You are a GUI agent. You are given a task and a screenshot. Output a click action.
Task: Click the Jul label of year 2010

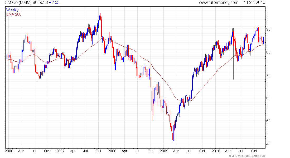click(x=241, y=151)
